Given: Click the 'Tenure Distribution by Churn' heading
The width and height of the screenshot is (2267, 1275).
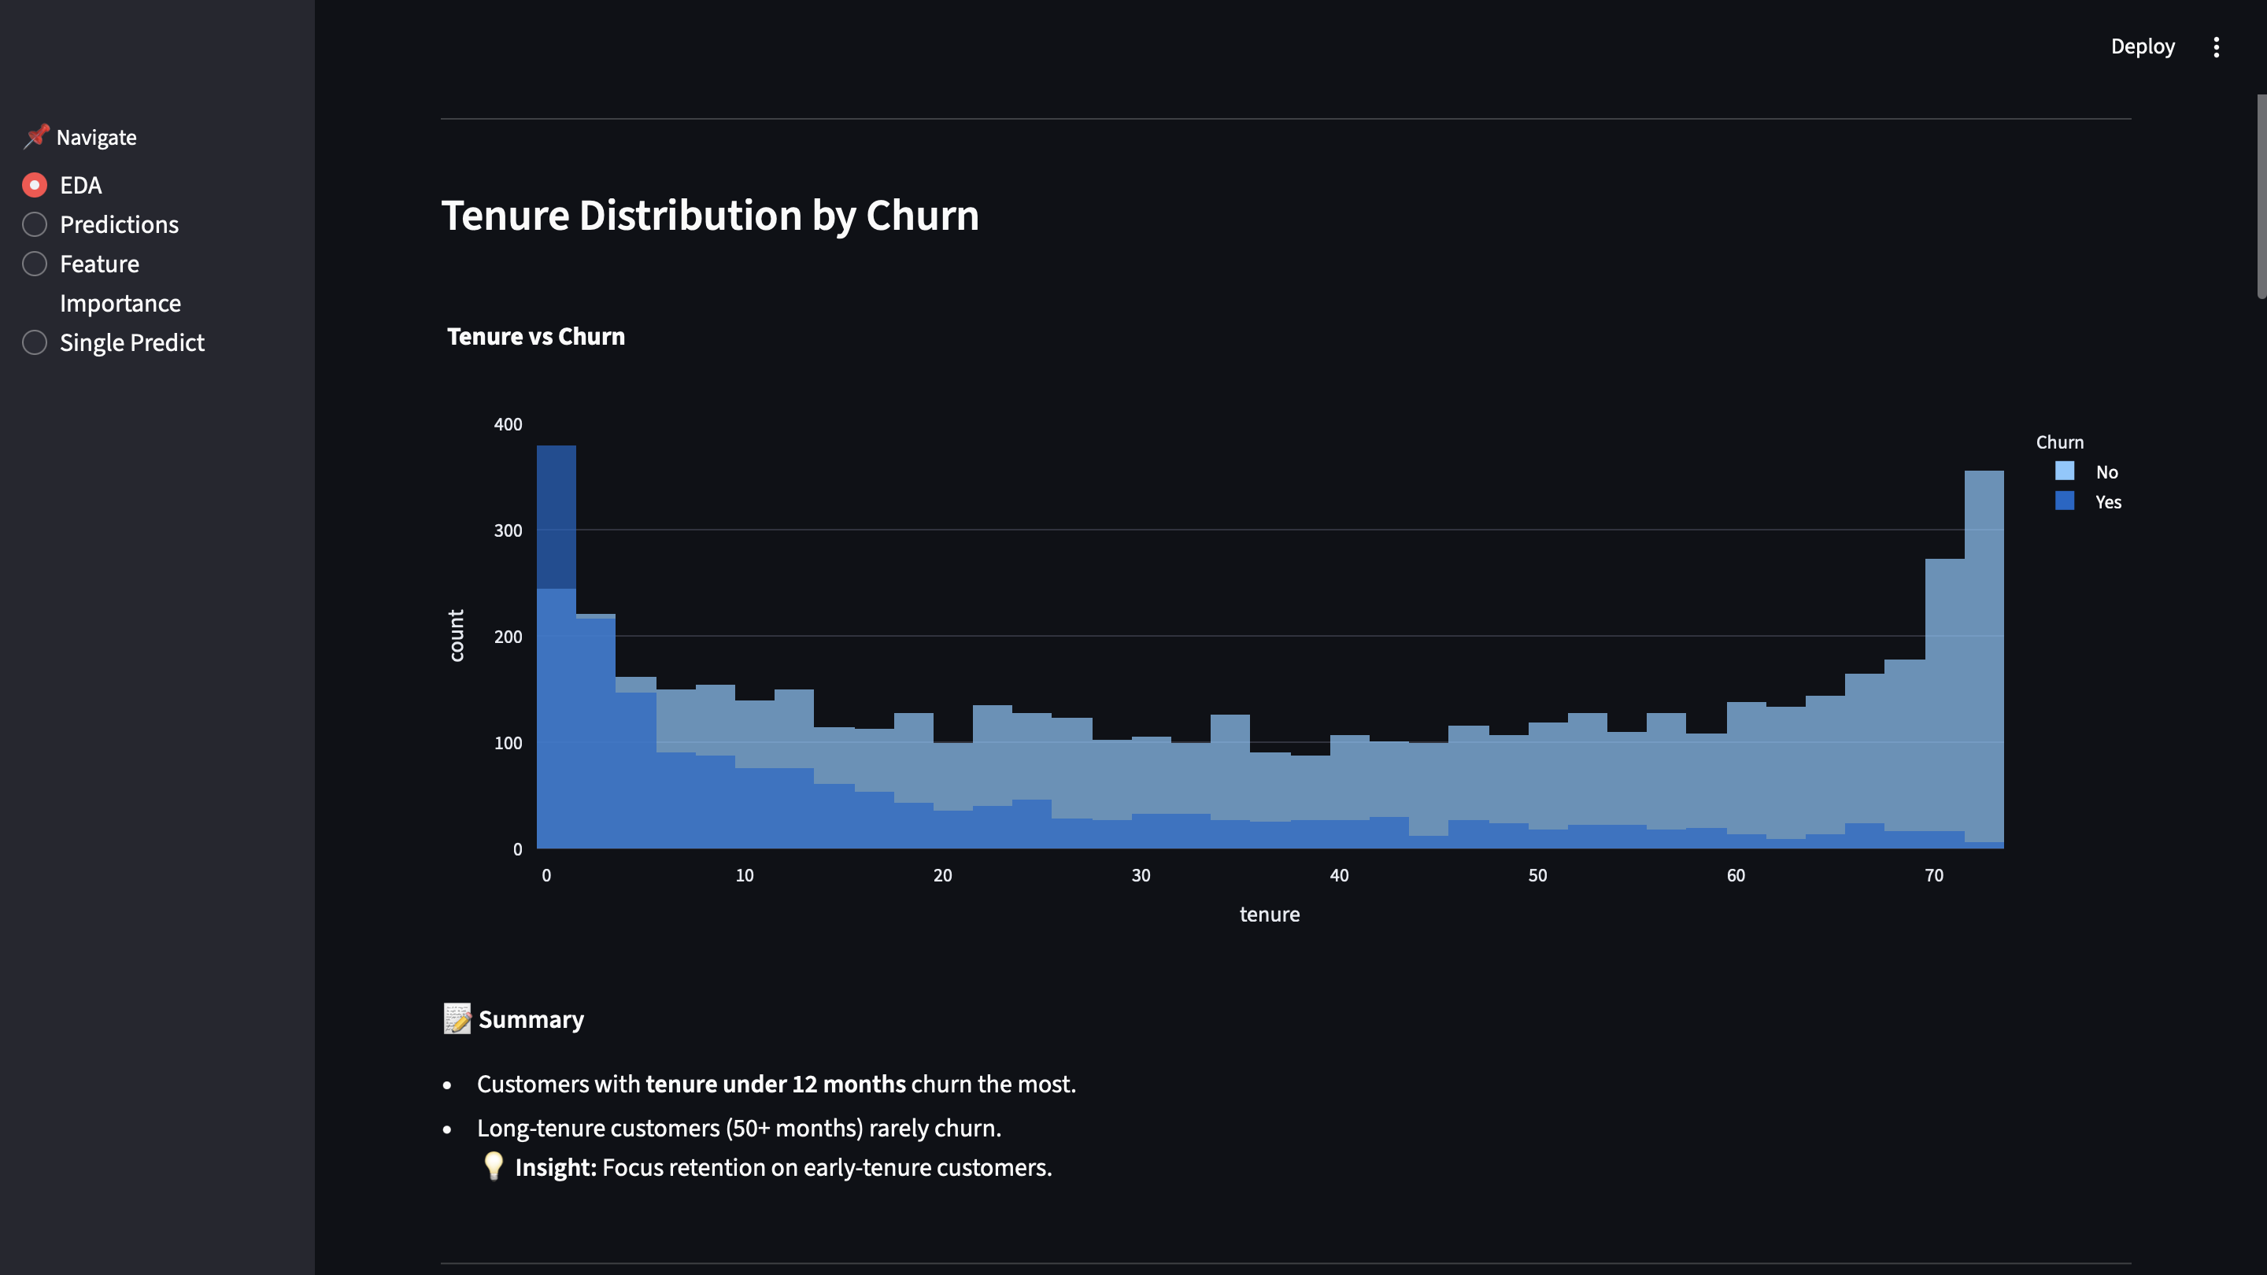Looking at the screenshot, I should pyautogui.click(x=710, y=216).
